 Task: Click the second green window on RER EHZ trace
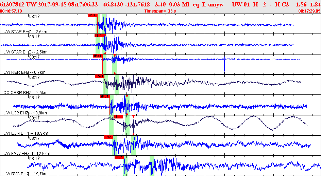coord(115,64)
